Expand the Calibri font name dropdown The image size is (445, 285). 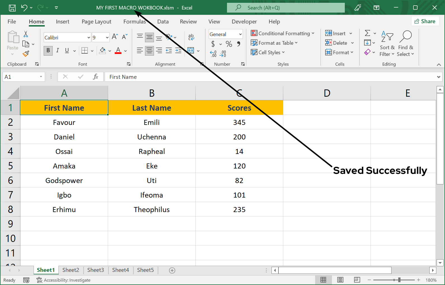point(89,38)
